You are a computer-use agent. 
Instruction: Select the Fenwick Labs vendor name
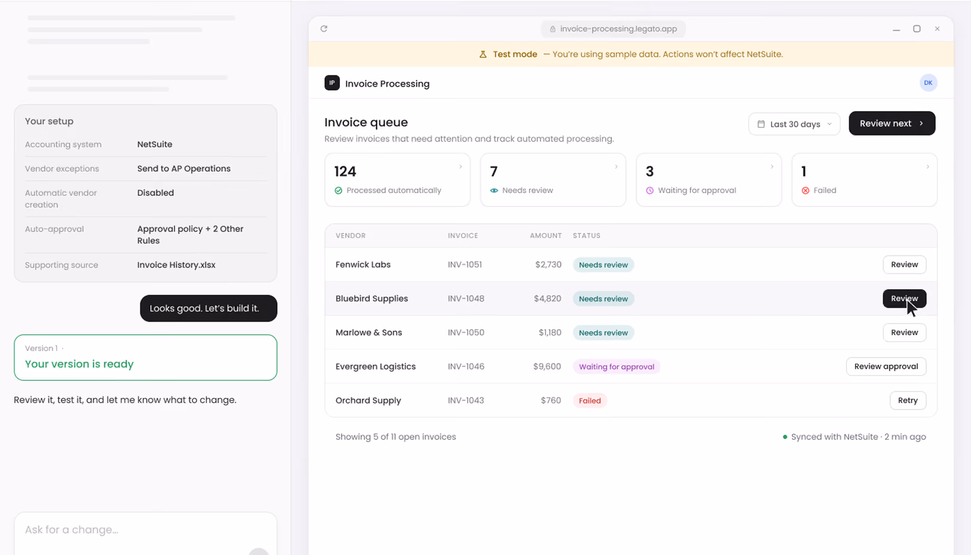coord(363,264)
